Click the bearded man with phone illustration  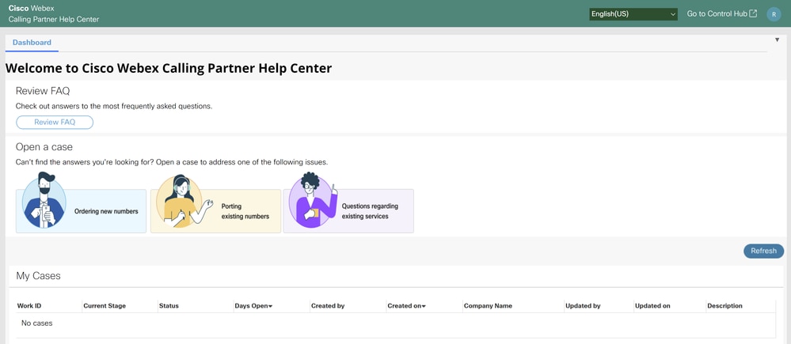44,200
